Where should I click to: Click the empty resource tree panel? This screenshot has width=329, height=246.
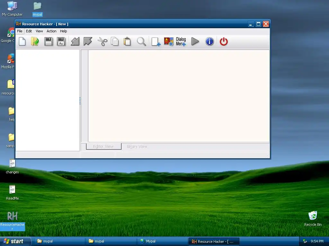[48, 100]
